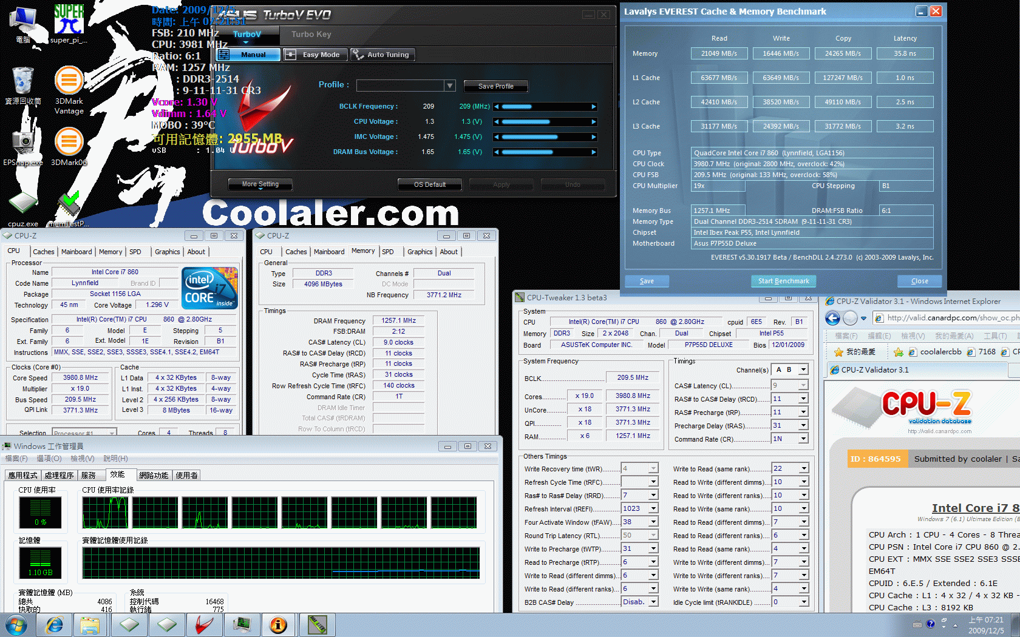The height and width of the screenshot is (637, 1020).
Task: Adjust the BCLK Frequency slider
Action: click(x=545, y=107)
